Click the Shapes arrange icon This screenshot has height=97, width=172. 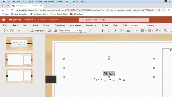tap(166, 30)
